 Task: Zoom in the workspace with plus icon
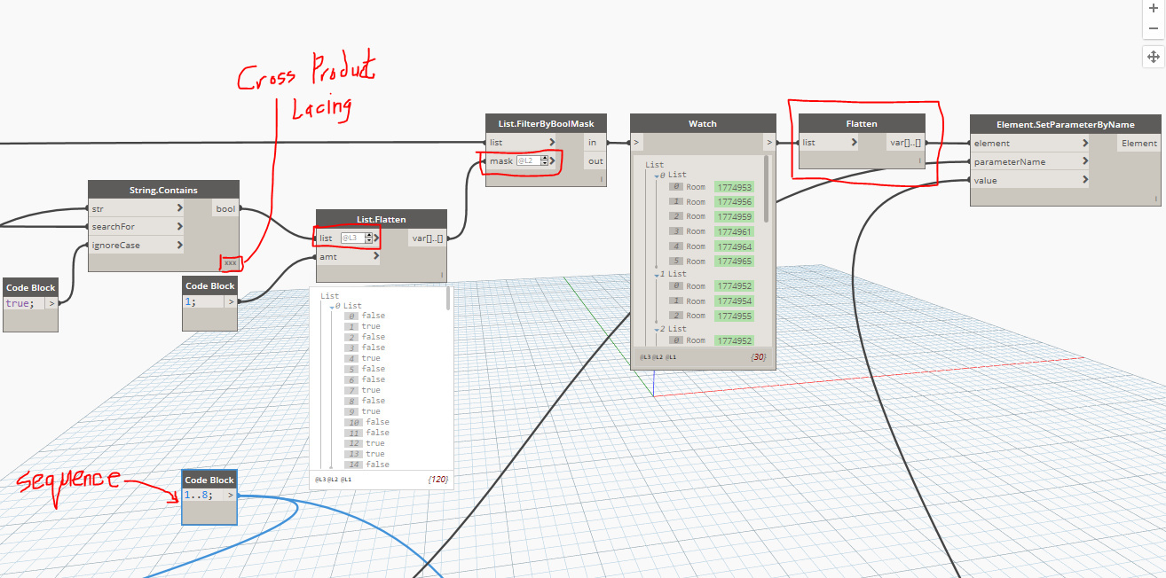tap(1154, 7)
